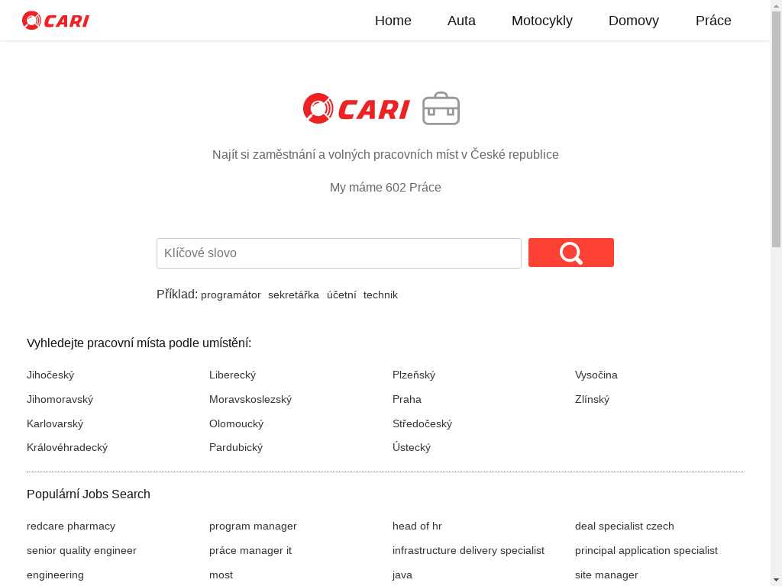Click the large central CARI logo
782x586 pixels.
click(x=357, y=109)
